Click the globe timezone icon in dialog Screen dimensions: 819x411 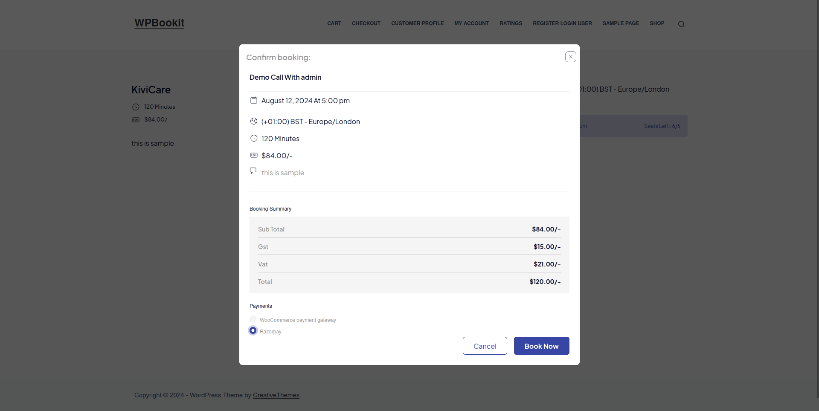coord(254,121)
